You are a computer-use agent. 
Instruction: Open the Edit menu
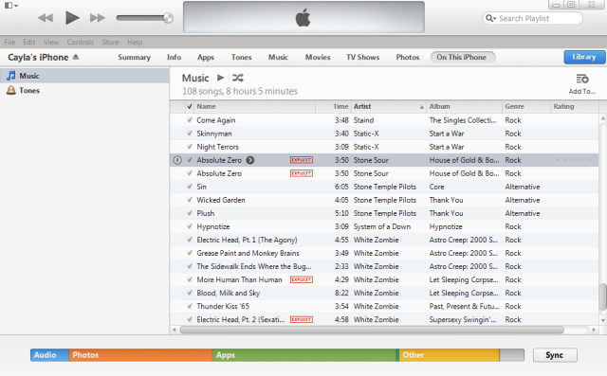(x=29, y=42)
